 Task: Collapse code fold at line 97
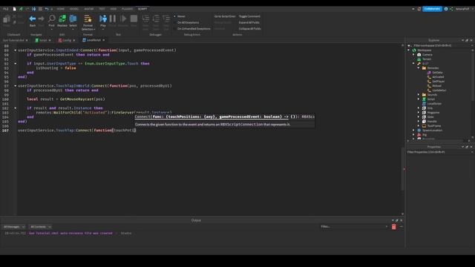[16, 86]
